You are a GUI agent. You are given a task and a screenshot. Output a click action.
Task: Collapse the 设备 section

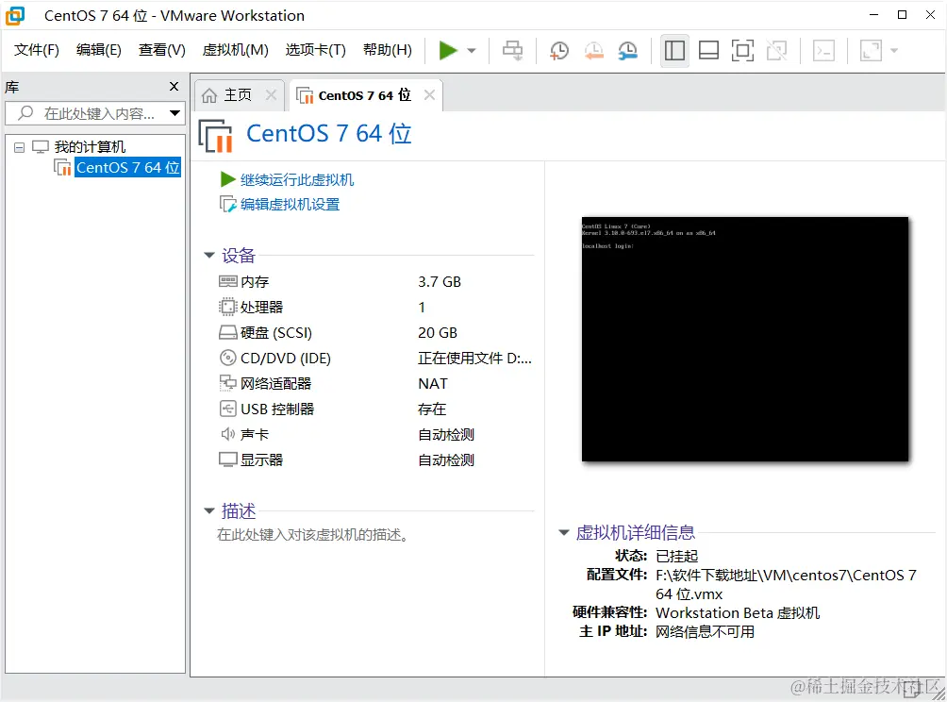point(209,255)
